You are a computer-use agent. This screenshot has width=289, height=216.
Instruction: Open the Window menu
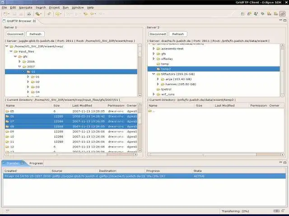(78, 8)
